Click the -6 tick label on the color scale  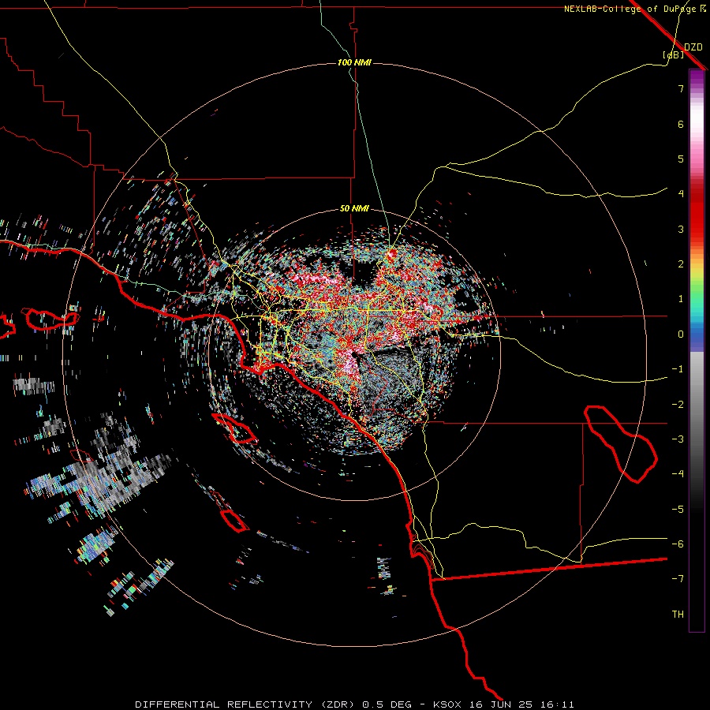[678, 544]
